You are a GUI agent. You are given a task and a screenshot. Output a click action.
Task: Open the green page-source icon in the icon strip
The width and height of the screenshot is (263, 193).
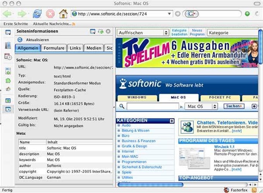[8, 100]
